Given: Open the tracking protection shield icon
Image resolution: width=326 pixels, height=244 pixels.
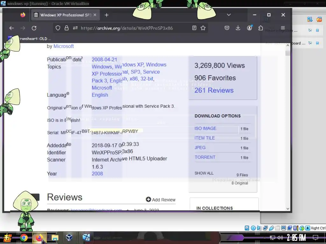Looking at the screenshot, I should (x=58, y=28).
